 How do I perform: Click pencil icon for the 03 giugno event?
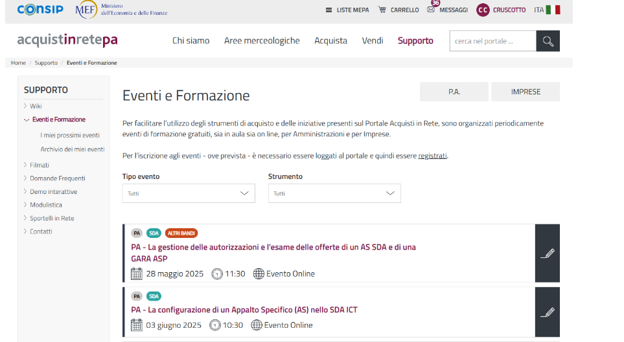pyautogui.click(x=548, y=312)
